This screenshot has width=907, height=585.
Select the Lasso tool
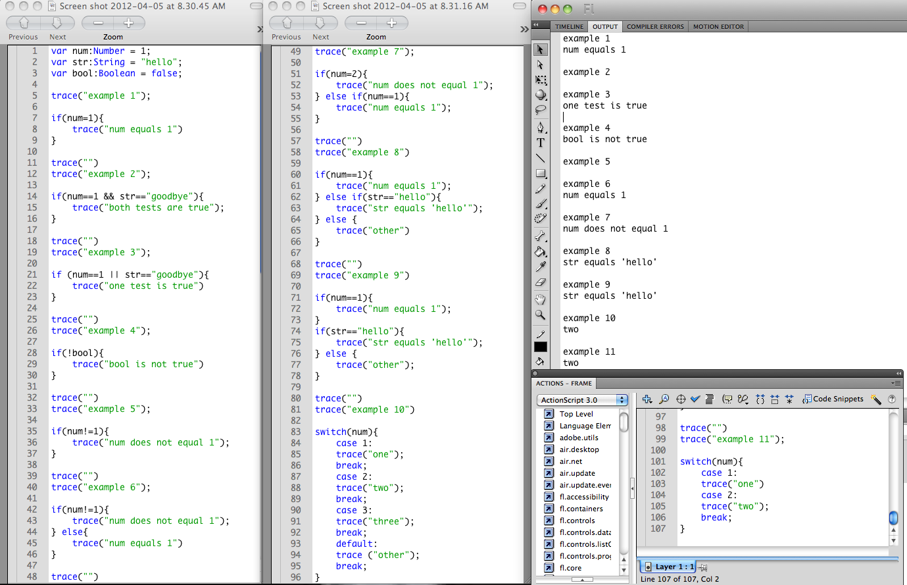(540, 110)
